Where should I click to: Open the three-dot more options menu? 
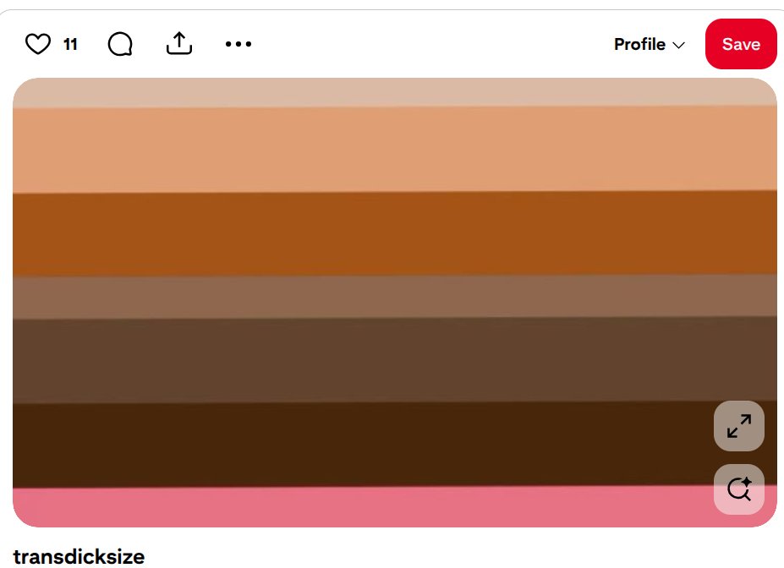pos(238,44)
